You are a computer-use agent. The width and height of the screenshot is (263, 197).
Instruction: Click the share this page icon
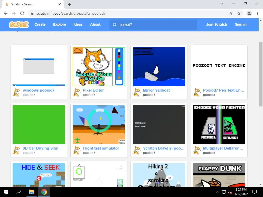tap(230, 13)
